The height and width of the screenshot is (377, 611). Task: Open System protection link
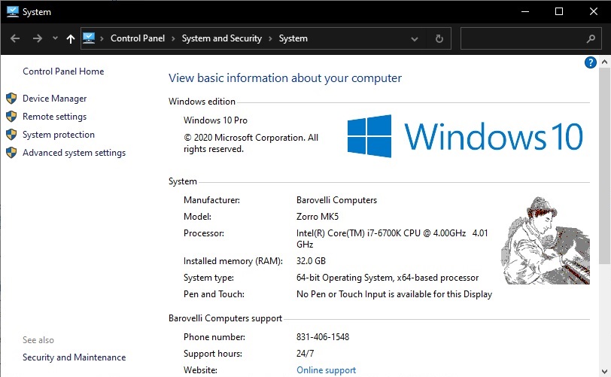pyautogui.click(x=59, y=135)
